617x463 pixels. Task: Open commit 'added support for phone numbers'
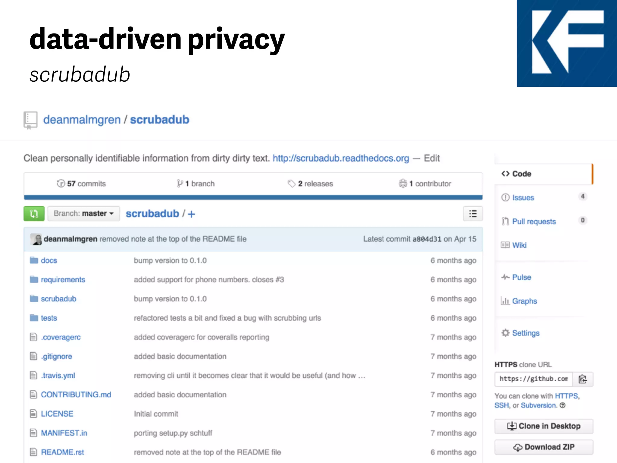click(x=209, y=280)
